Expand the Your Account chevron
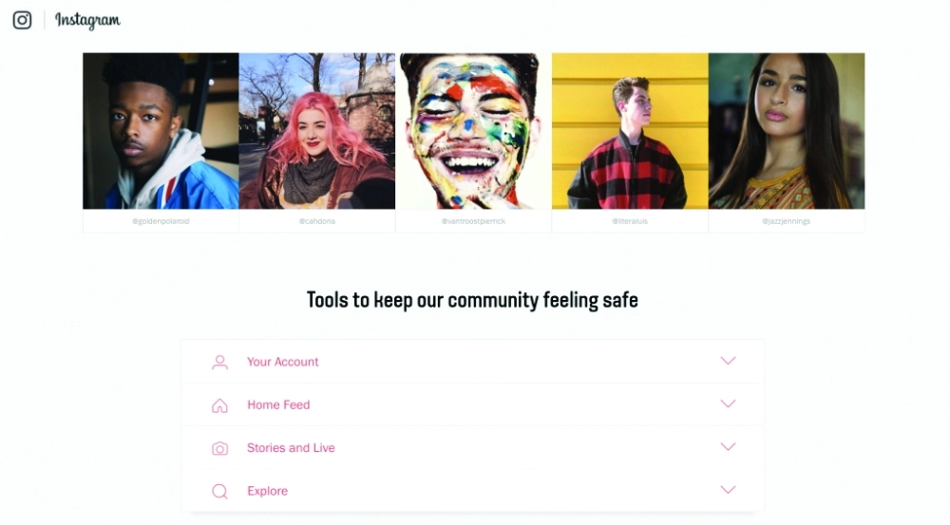This screenshot has width=950, height=525. pyautogui.click(x=728, y=361)
